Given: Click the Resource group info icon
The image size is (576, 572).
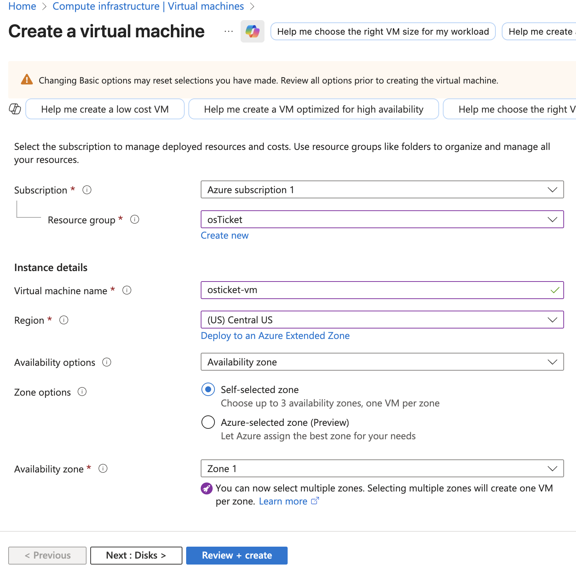Looking at the screenshot, I should coord(135,220).
